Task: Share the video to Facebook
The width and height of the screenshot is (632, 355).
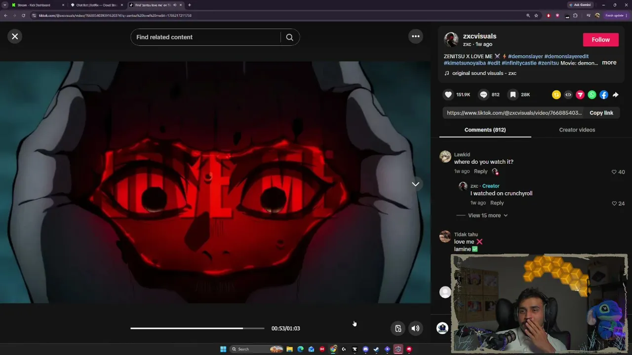Action: pos(604,95)
